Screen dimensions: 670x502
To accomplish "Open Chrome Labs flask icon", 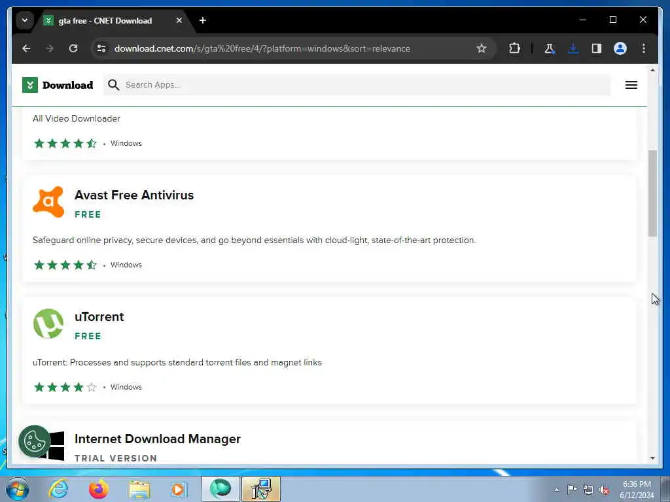I will pos(550,48).
